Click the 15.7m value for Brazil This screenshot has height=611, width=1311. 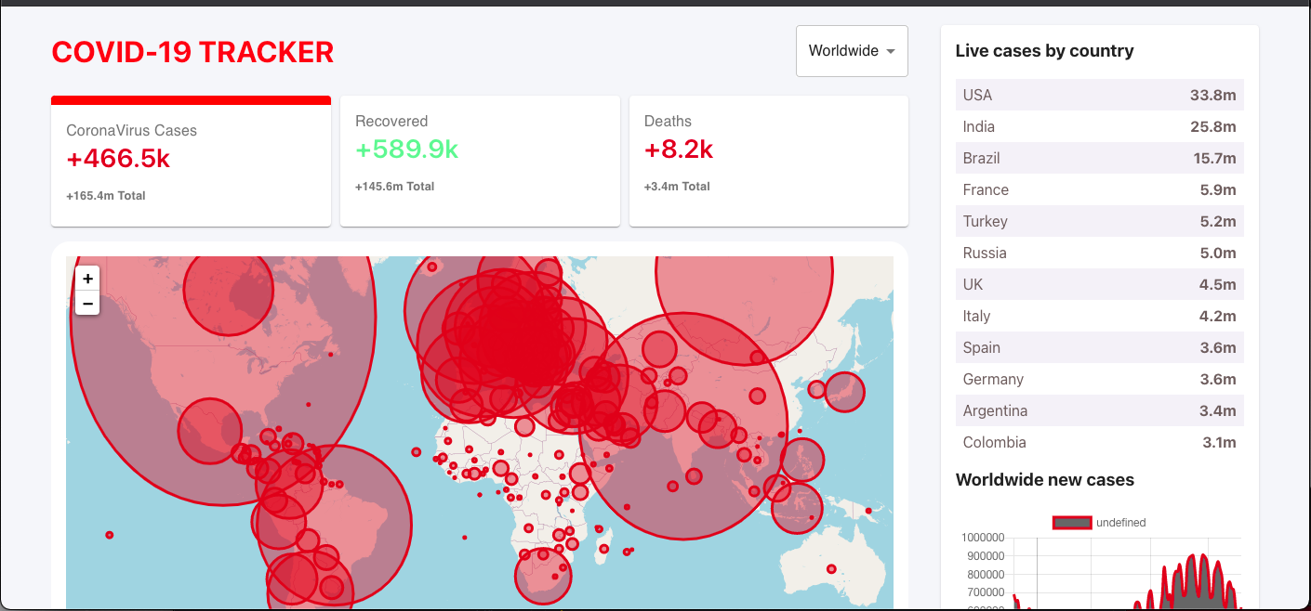point(1214,158)
